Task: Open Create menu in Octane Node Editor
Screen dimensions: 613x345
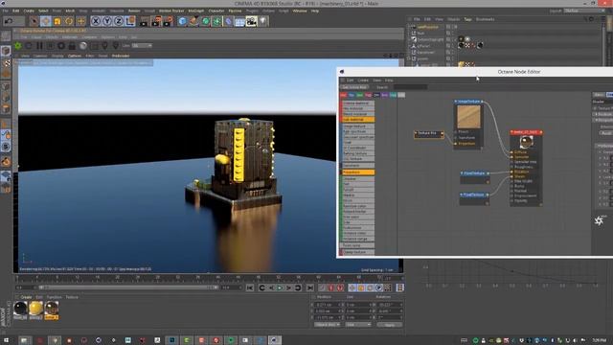Action: (x=363, y=80)
